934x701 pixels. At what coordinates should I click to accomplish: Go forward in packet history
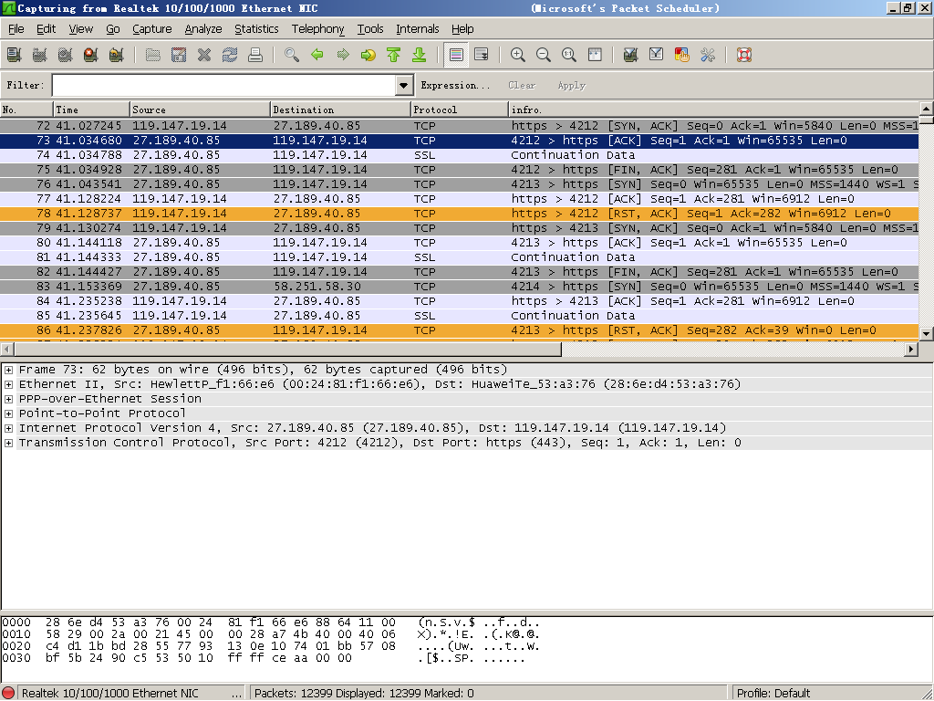(343, 55)
